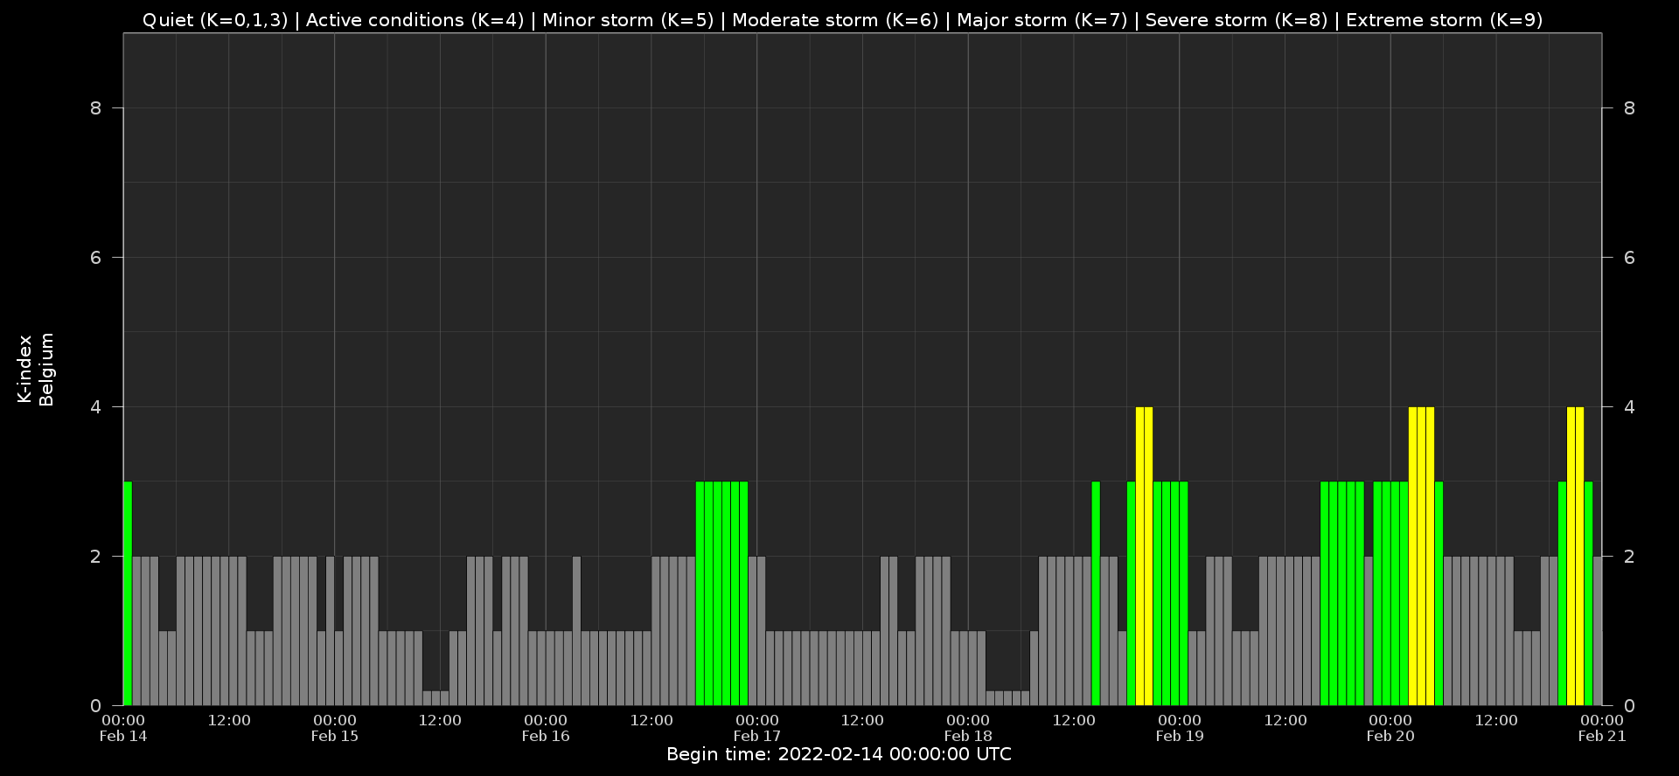Click the 'K-index' vertical axis label
The width and height of the screenshot is (1679, 776).
point(24,369)
